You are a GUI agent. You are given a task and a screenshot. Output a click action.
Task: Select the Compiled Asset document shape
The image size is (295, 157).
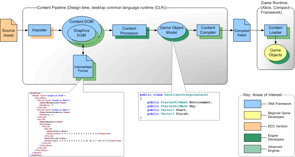(x=242, y=30)
